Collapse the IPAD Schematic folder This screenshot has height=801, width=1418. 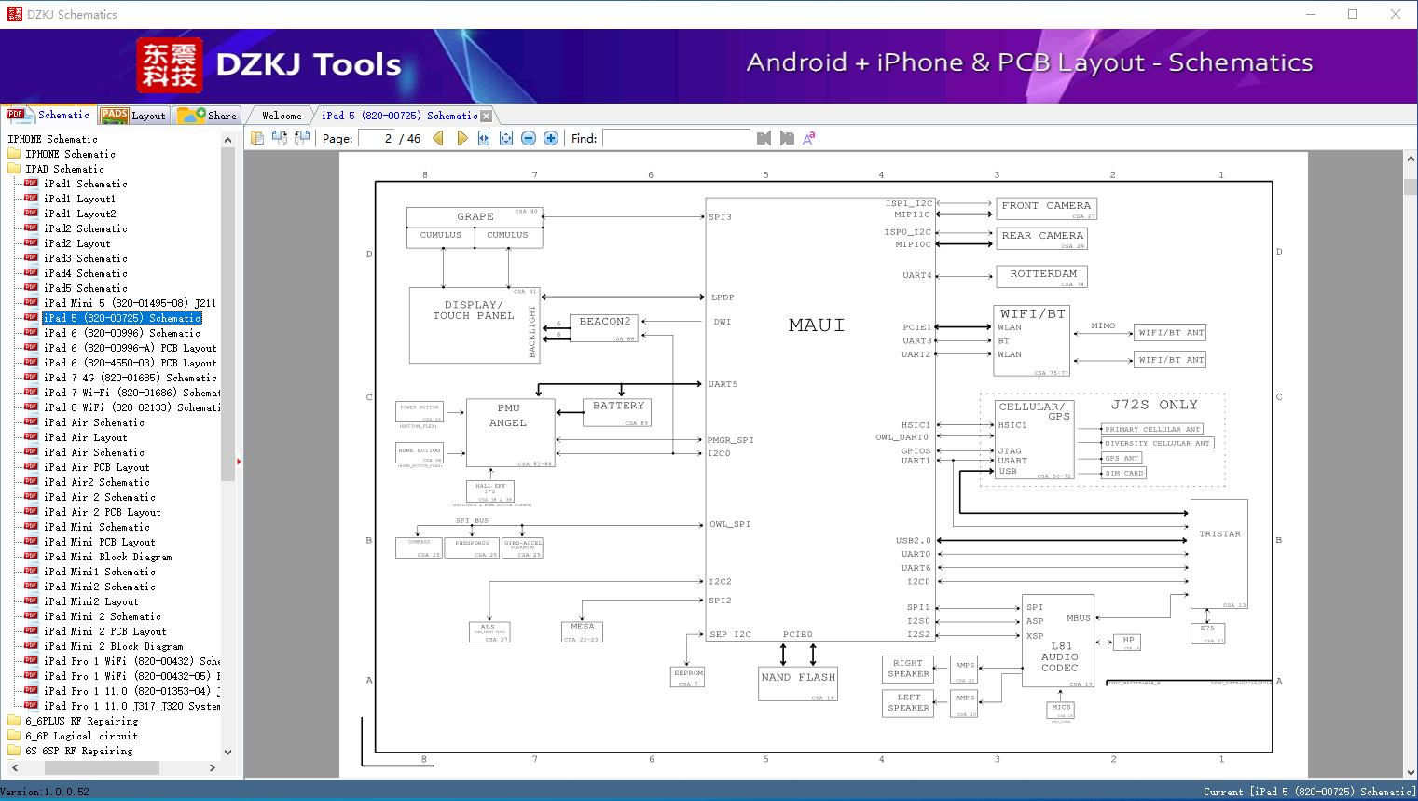[x=15, y=169]
